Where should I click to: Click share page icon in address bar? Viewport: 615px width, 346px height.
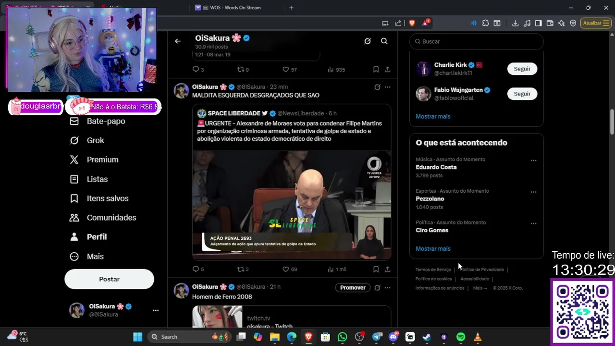(398, 23)
